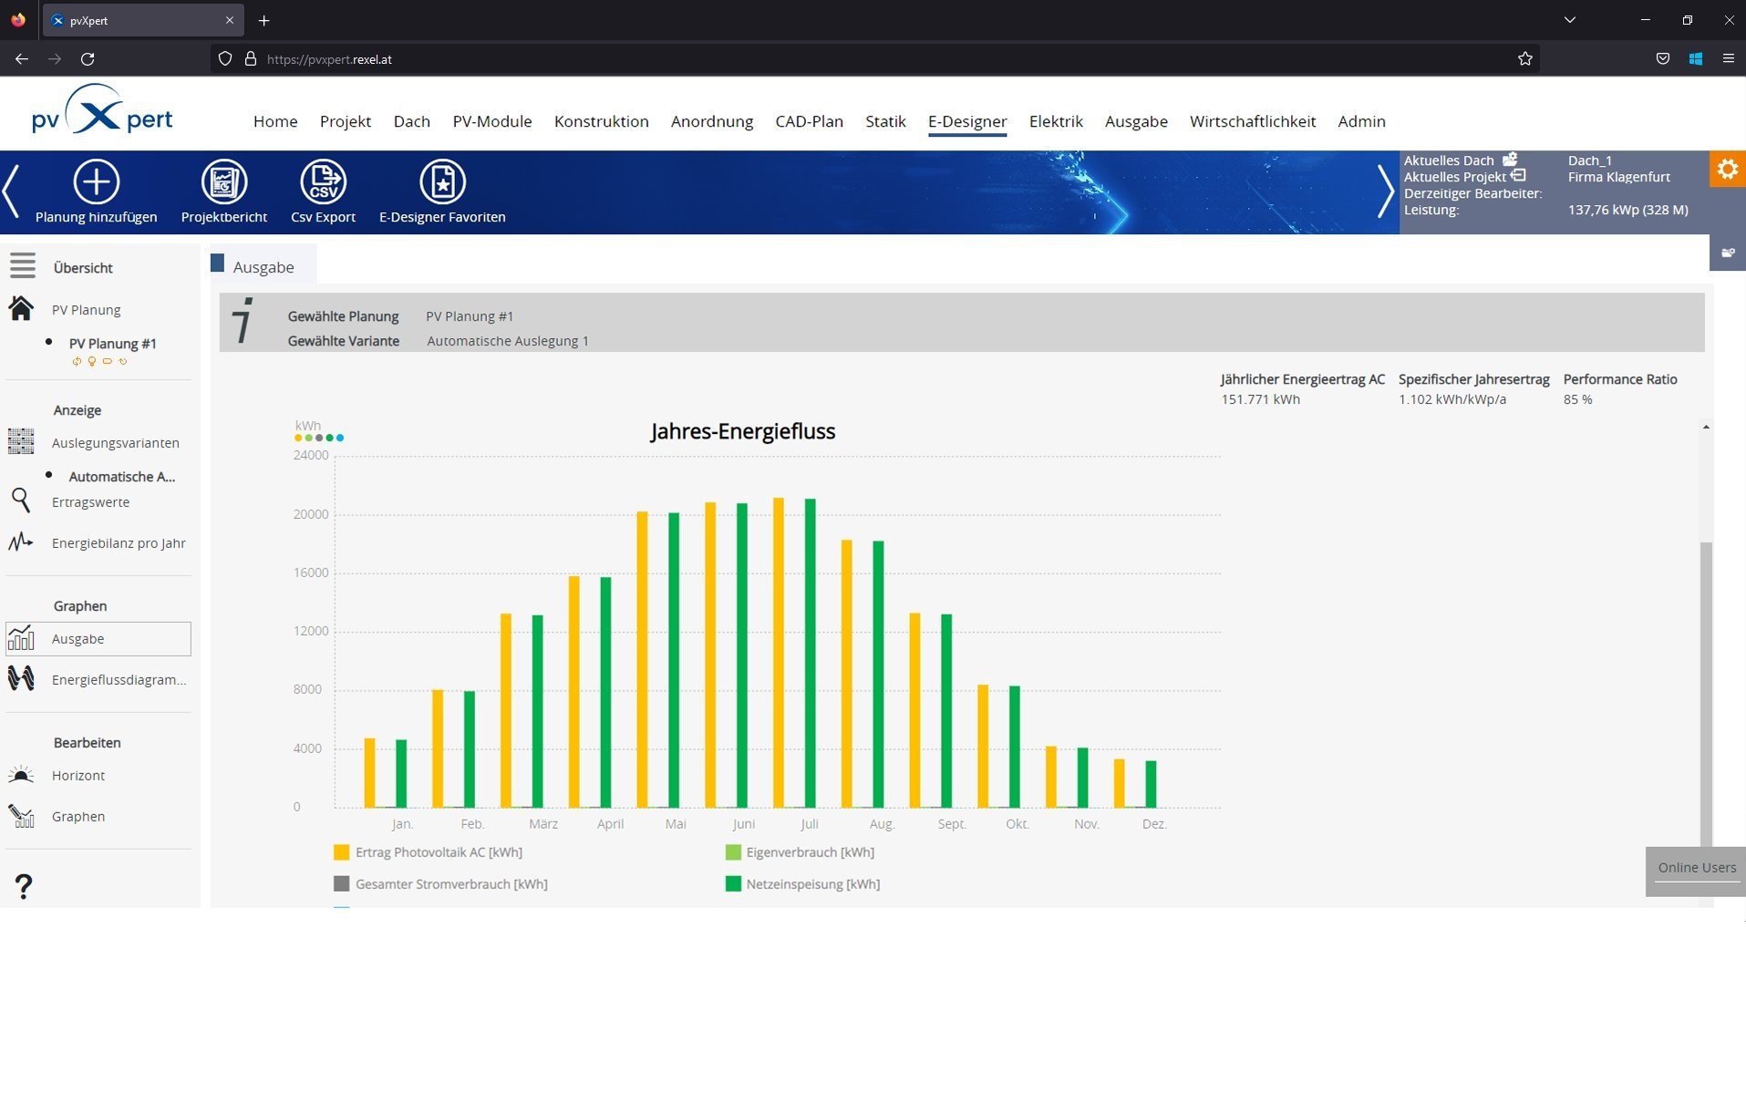This screenshot has width=1746, height=1094.
Task: Open the Energieflussdiagramm sidebar icon
Action: pos(21,678)
